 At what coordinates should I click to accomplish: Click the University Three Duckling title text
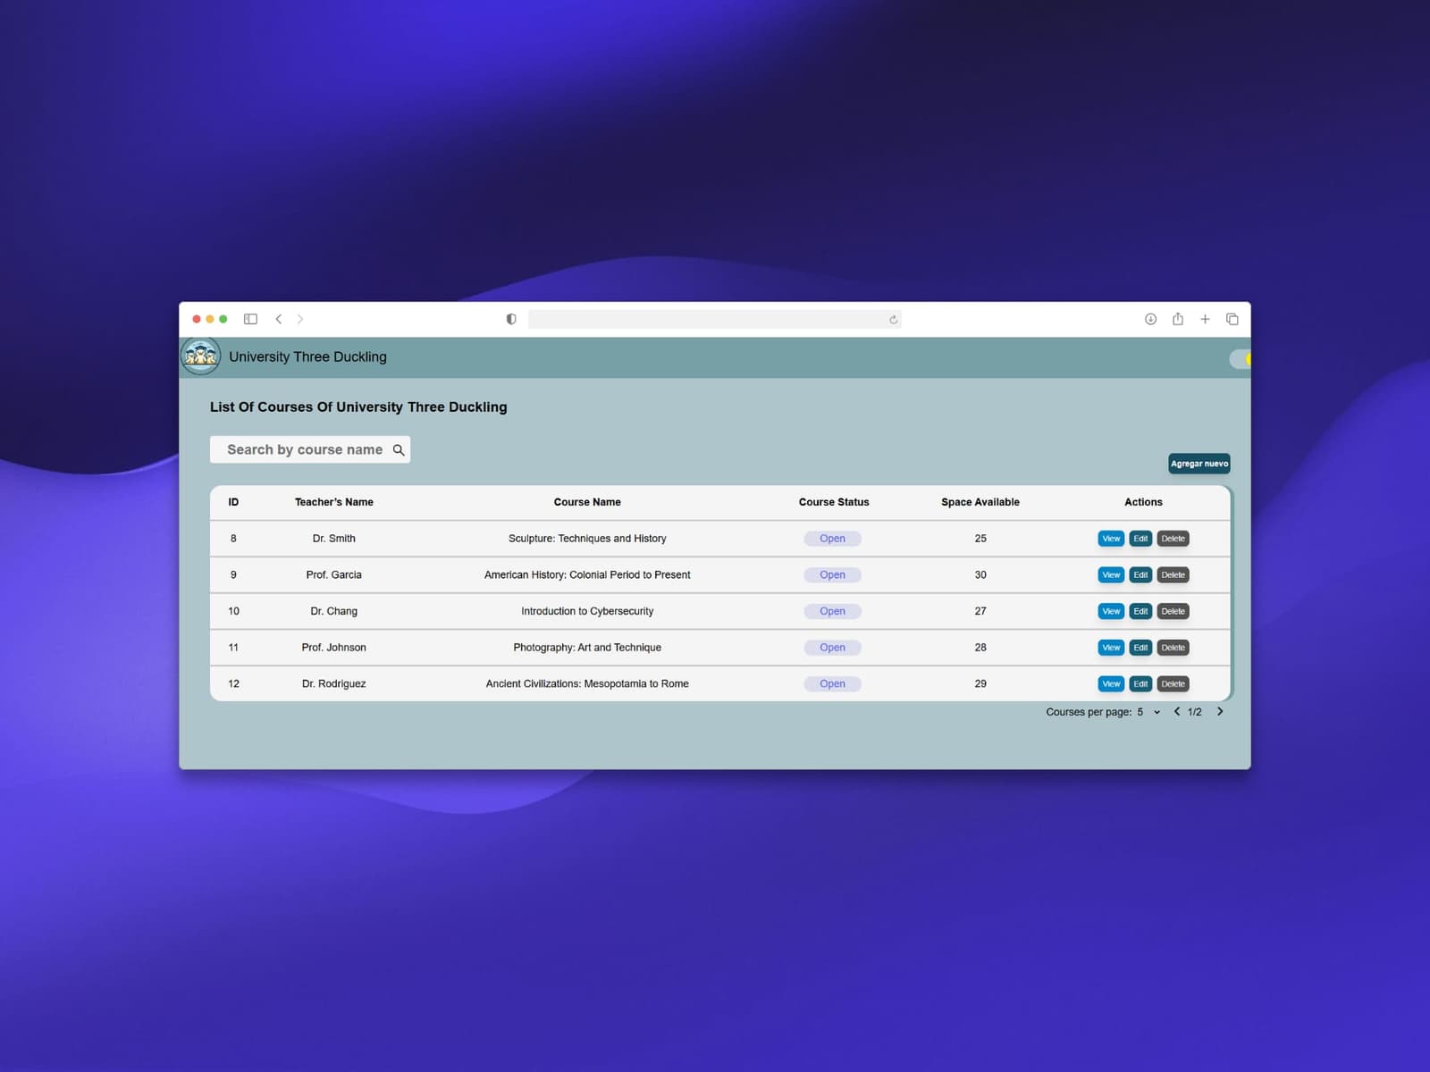pos(307,356)
